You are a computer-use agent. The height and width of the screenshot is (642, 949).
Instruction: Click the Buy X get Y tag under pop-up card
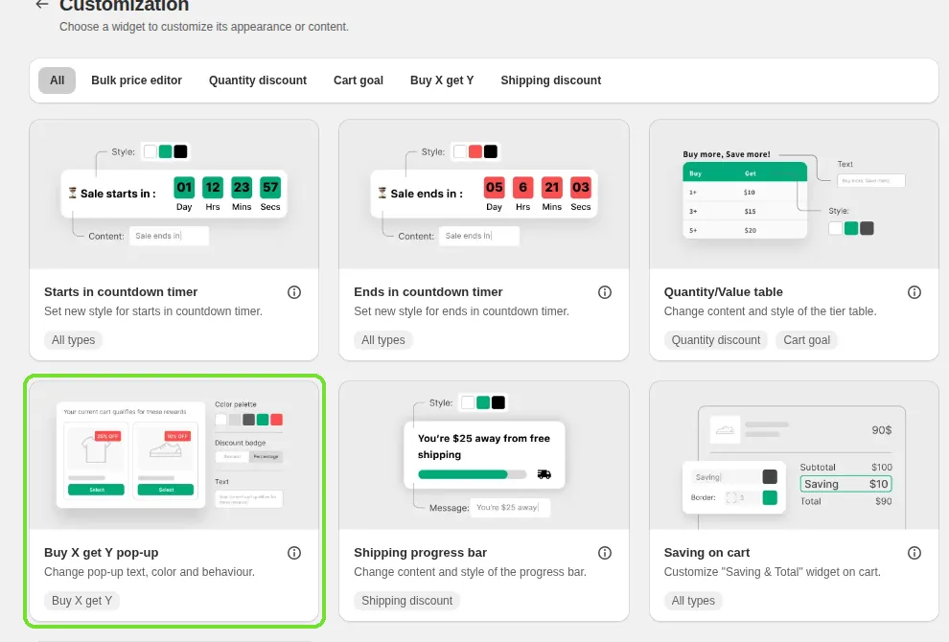point(81,601)
